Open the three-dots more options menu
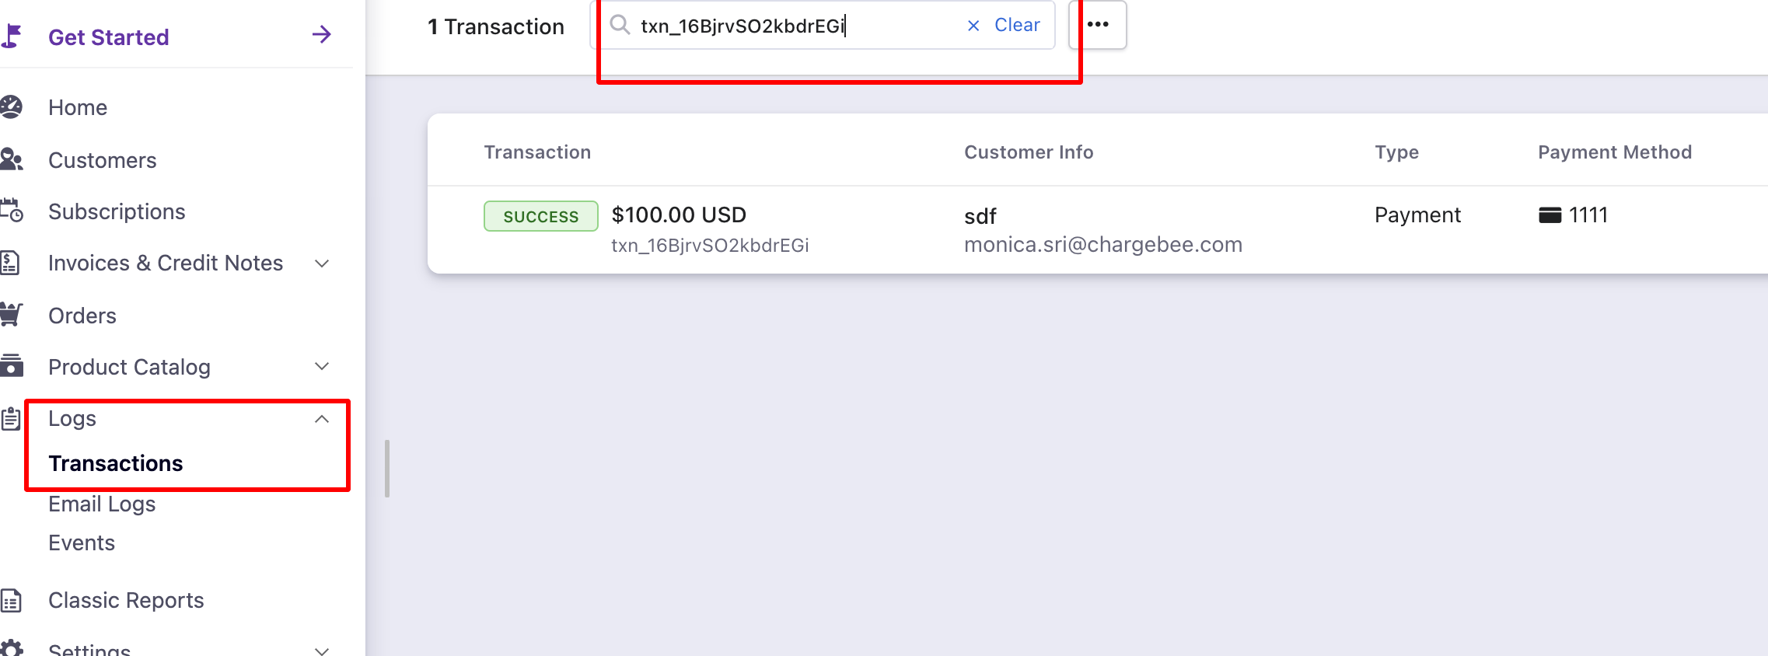Image resolution: width=1768 pixels, height=656 pixels. pos(1098,25)
